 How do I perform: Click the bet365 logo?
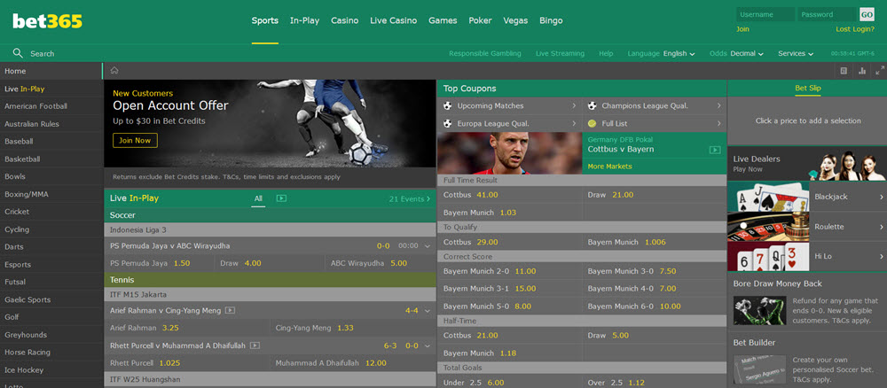pyautogui.click(x=48, y=21)
